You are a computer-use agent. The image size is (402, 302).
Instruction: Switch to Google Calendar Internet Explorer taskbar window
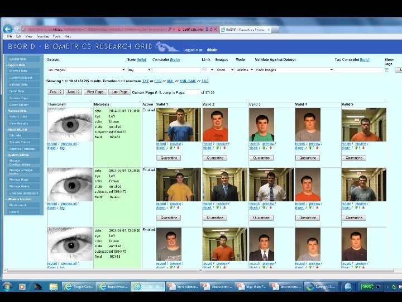(x=79, y=286)
